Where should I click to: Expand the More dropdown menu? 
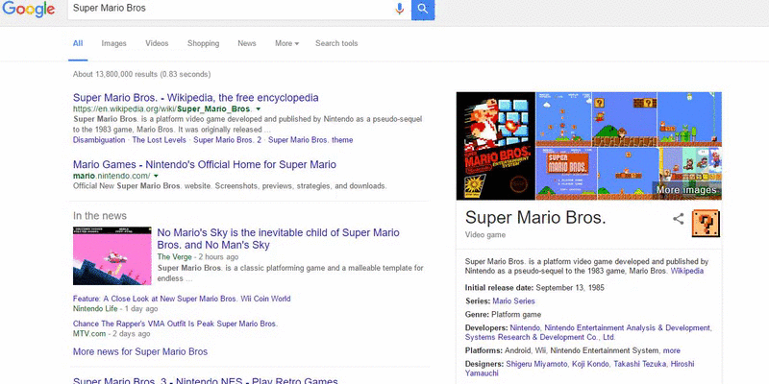point(286,43)
